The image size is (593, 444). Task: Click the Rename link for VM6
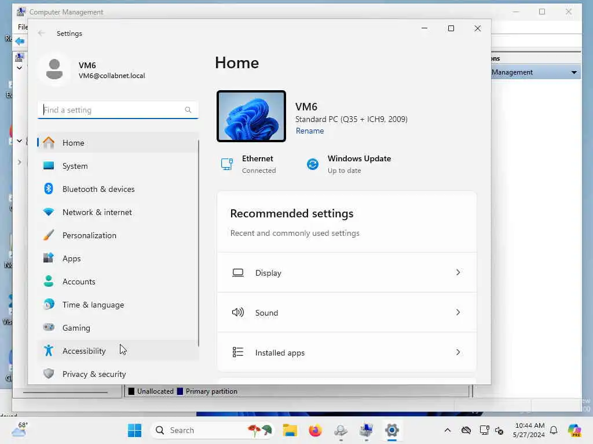click(x=310, y=131)
